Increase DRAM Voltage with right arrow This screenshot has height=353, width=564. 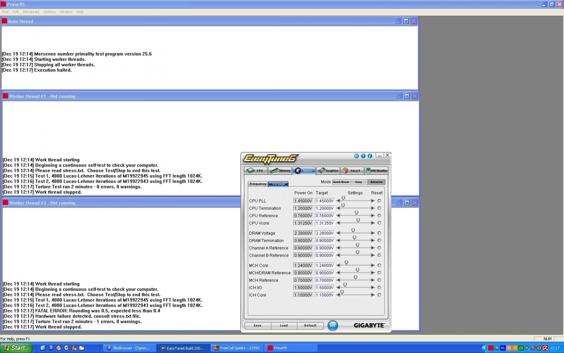coord(373,233)
